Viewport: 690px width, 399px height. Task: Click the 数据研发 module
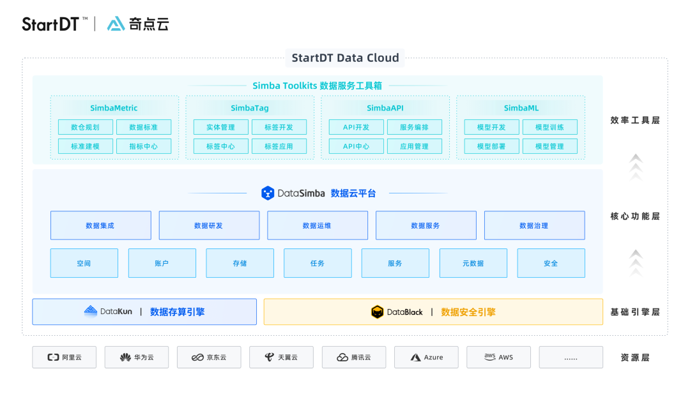(209, 225)
